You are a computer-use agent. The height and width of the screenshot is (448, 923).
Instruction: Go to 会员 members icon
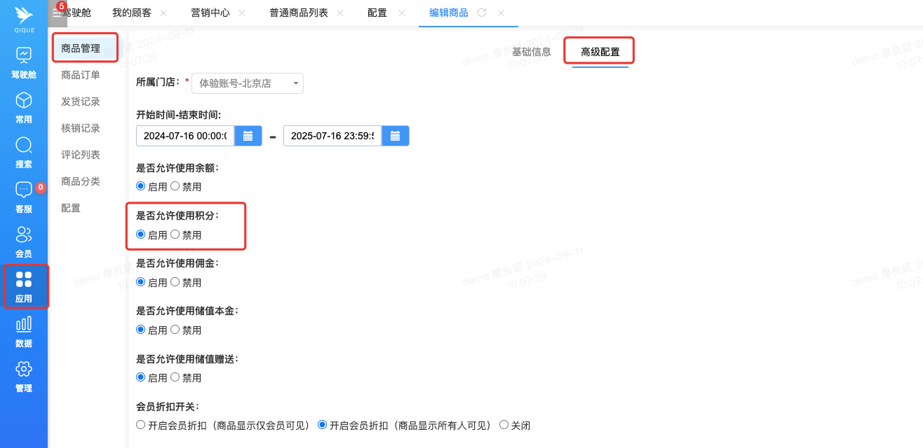tap(24, 241)
